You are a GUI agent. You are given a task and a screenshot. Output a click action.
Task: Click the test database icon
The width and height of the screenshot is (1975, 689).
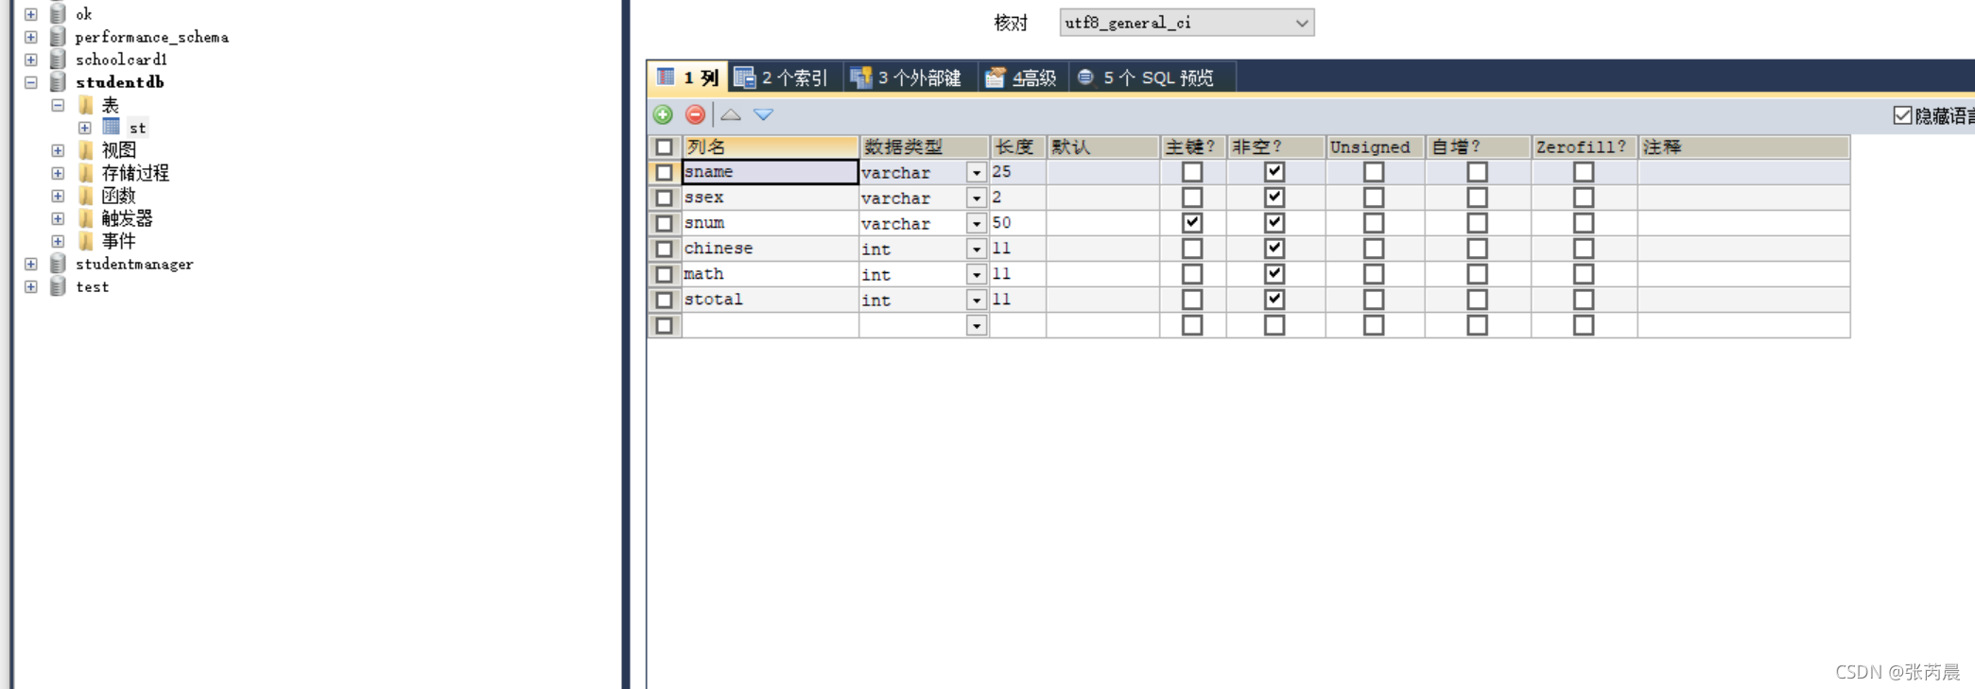(x=58, y=286)
